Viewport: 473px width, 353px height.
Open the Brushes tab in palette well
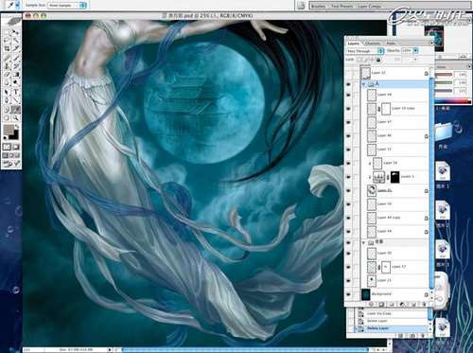click(x=318, y=6)
